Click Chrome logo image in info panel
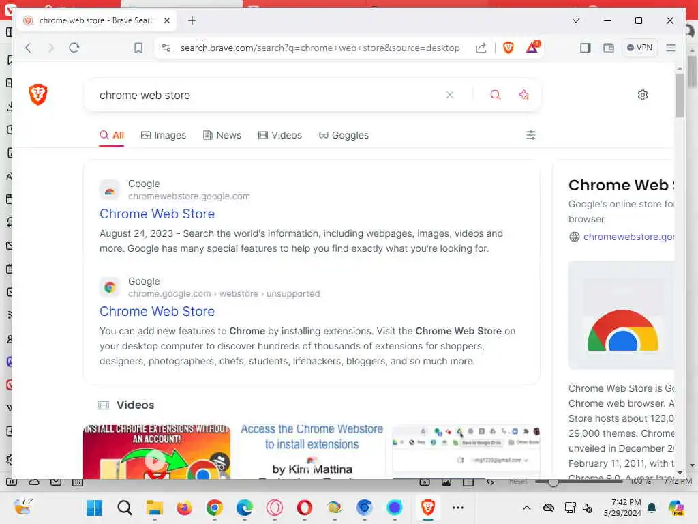 (622, 315)
